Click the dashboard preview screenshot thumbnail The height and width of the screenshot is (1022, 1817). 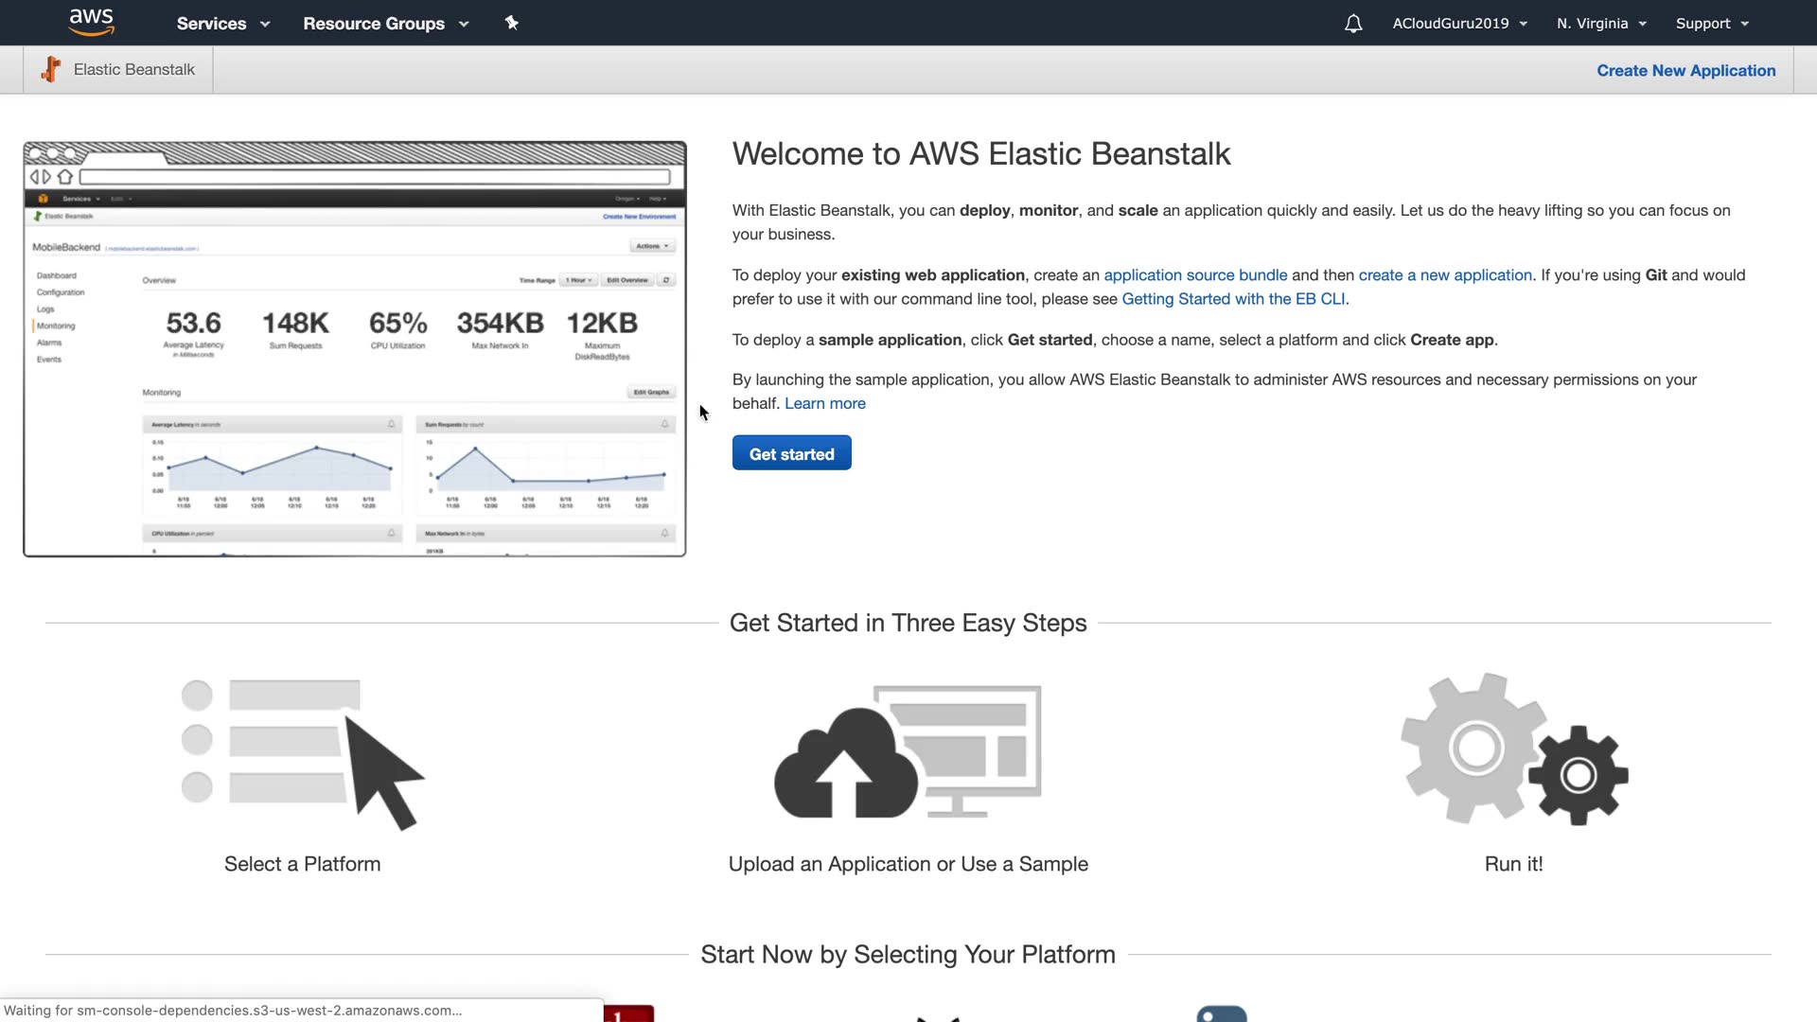pos(354,349)
